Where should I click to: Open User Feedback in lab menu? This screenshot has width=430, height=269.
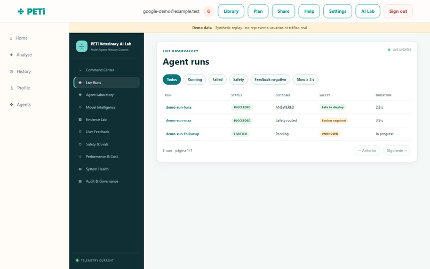(x=107, y=132)
